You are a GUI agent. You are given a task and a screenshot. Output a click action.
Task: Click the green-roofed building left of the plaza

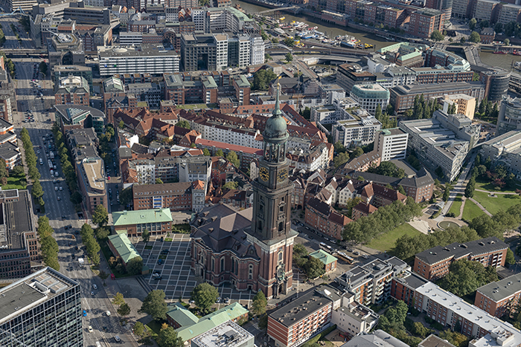(x=141, y=218)
